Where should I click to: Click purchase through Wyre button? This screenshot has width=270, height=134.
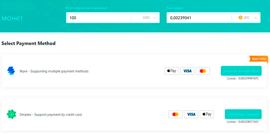tap(241, 71)
